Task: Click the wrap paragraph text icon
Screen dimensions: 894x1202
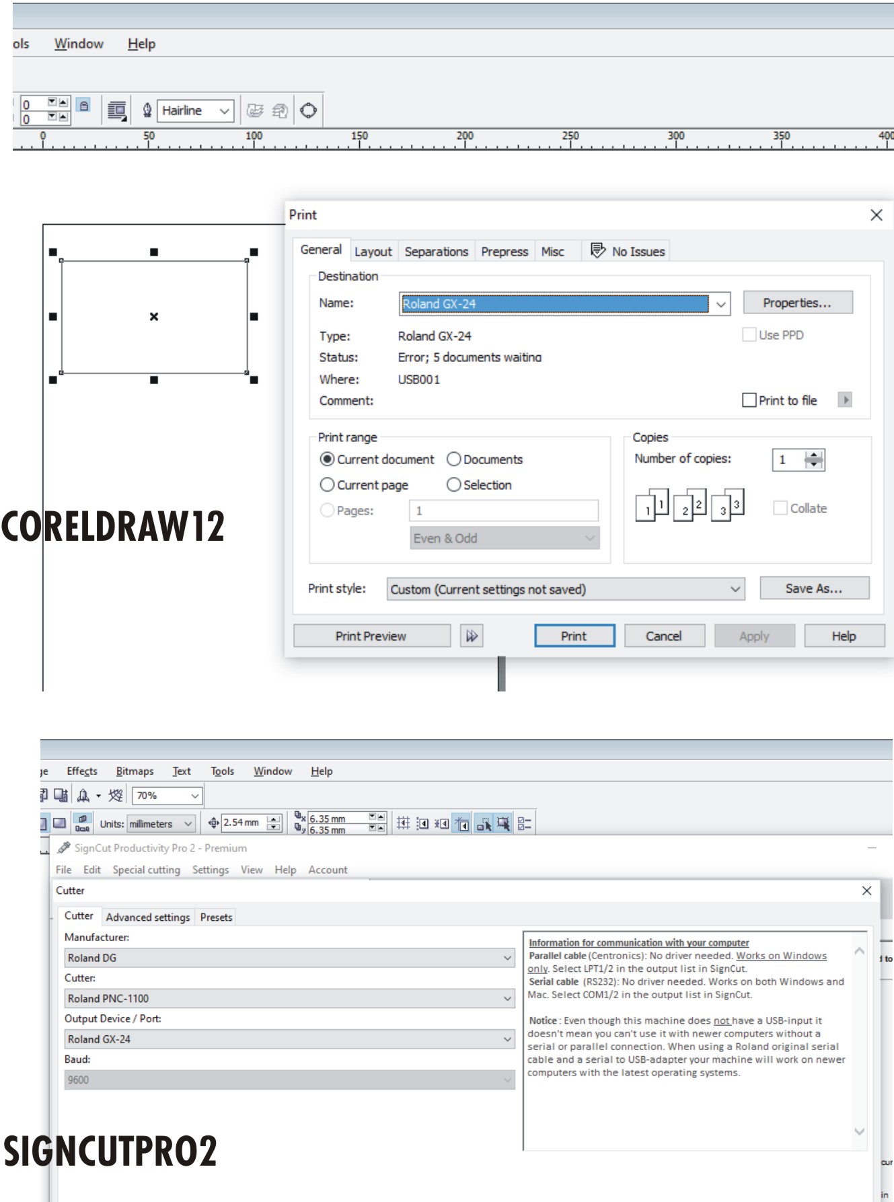Action: [x=117, y=110]
